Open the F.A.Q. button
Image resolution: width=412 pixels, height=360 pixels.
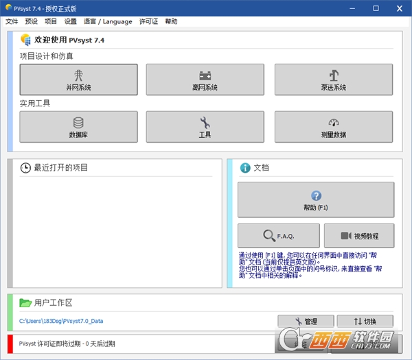click(279, 236)
